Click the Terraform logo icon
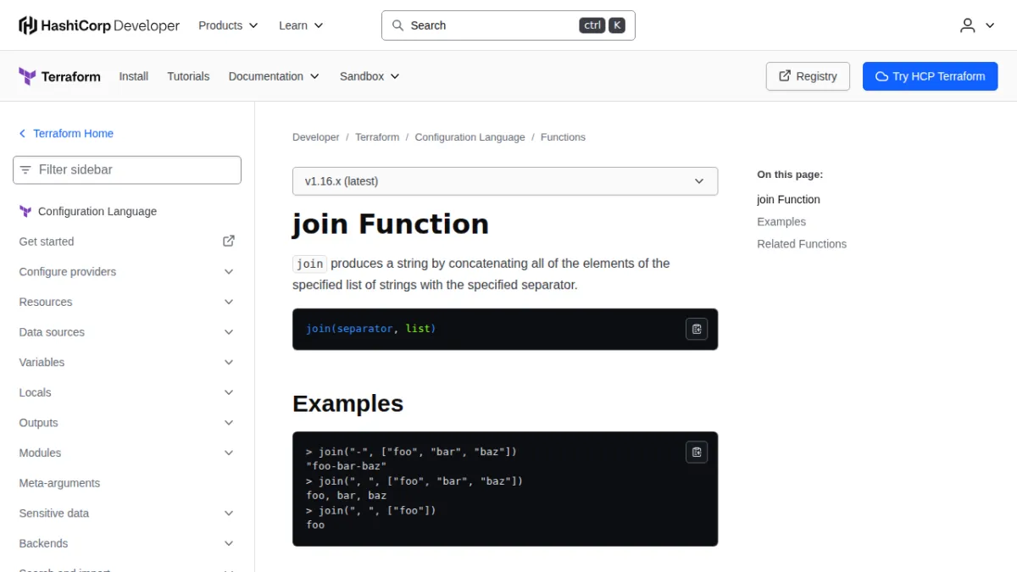Viewport: 1017px width, 572px height. tap(27, 76)
